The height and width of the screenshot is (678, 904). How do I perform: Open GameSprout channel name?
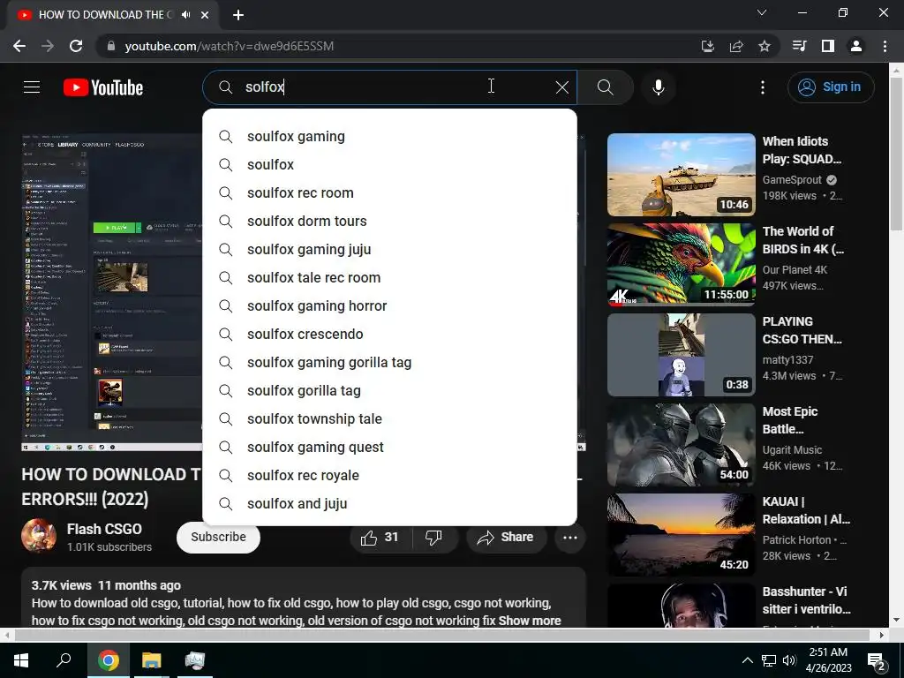click(x=792, y=180)
